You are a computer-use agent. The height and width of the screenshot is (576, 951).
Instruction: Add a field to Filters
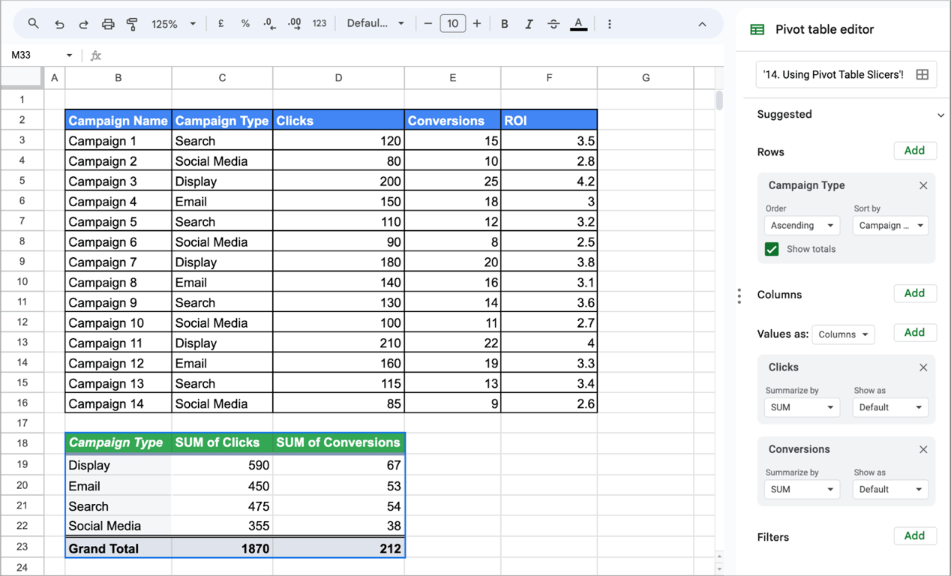click(915, 535)
